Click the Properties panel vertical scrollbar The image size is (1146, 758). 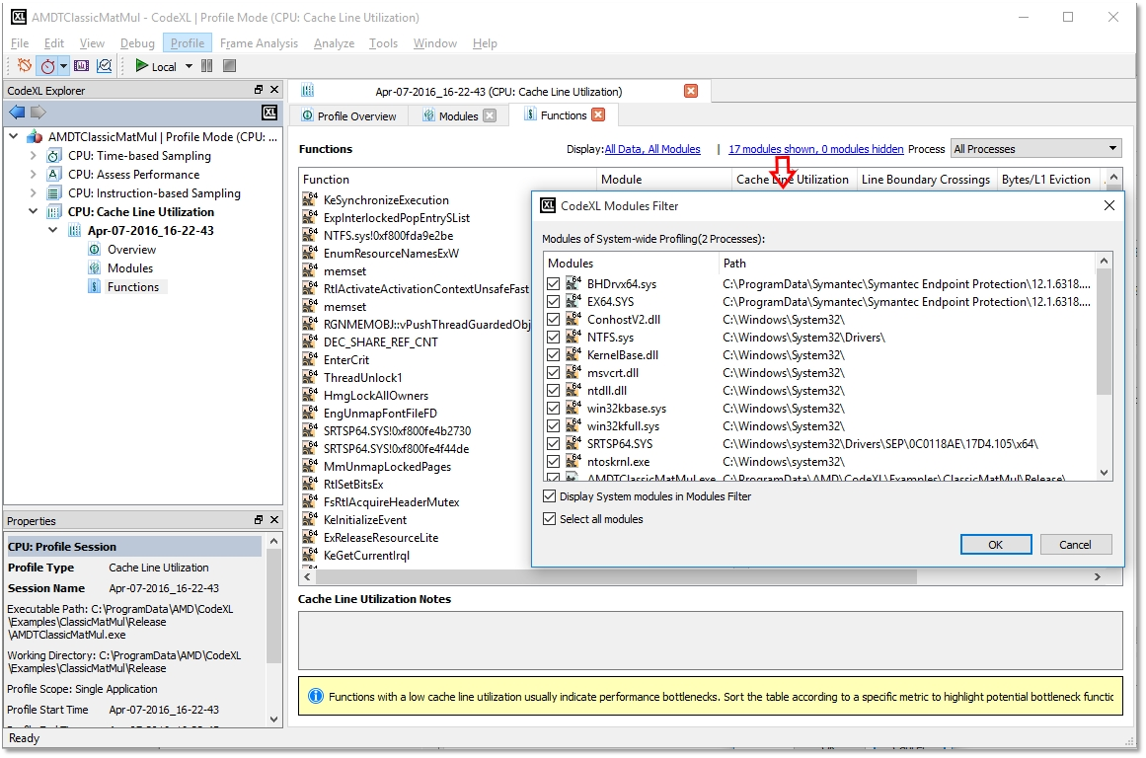coord(274,607)
